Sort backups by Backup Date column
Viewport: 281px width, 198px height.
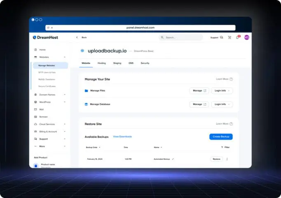(93, 147)
